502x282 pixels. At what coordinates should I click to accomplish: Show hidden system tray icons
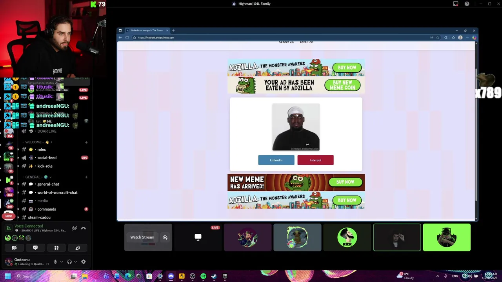point(438,276)
